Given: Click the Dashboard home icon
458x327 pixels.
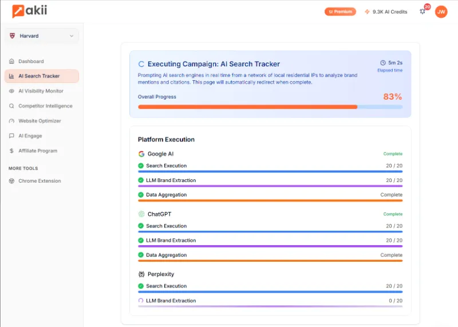Looking at the screenshot, I should [11, 61].
